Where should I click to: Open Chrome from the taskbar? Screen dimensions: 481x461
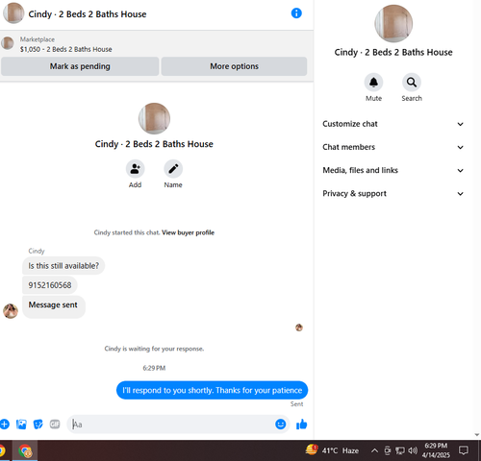(x=25, y=450)
